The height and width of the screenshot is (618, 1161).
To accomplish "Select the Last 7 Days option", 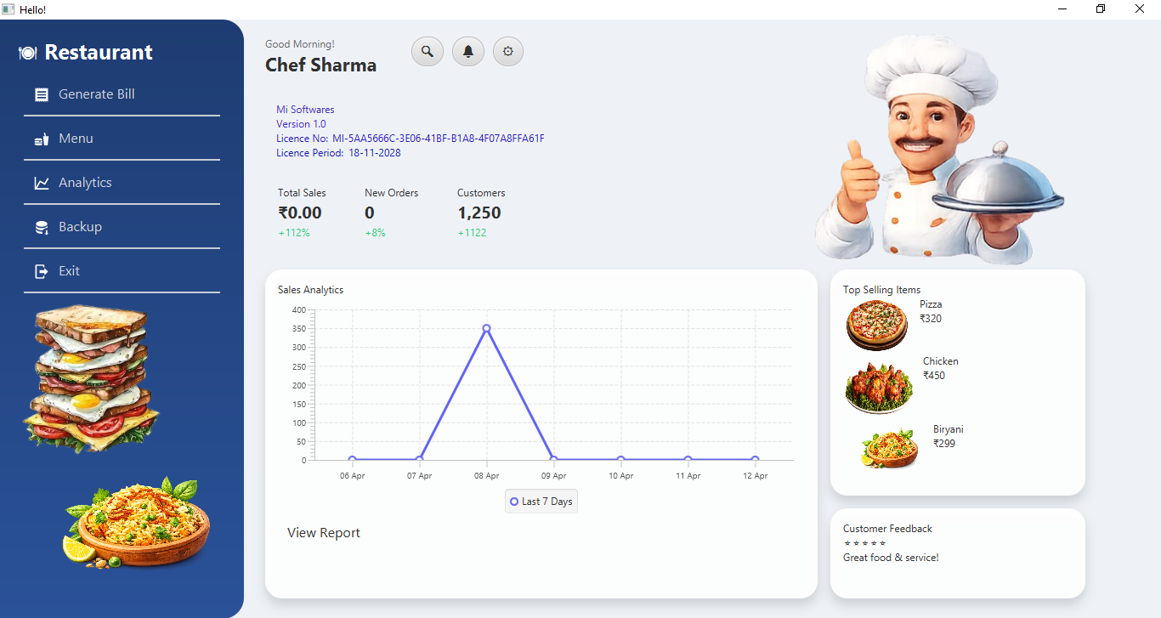I will coord(541,501).
